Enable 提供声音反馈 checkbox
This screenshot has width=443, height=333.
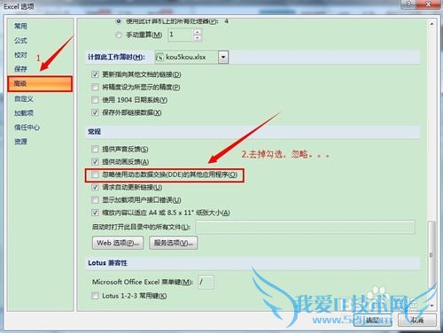[95, 149]
